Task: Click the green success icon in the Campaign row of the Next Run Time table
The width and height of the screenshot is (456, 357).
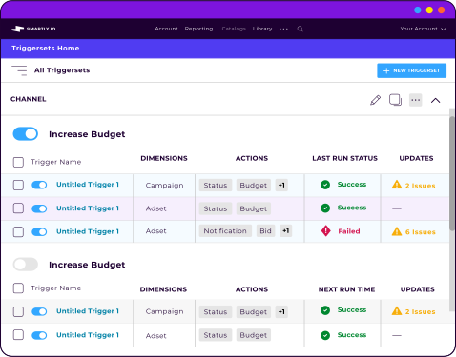Action: coord(325,310)
